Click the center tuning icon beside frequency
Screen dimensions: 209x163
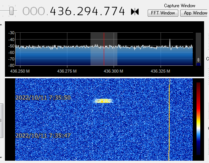[x=135, y=12]
